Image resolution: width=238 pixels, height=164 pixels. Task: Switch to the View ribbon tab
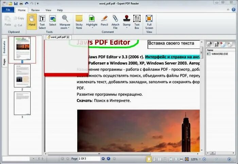pos(48,10)
